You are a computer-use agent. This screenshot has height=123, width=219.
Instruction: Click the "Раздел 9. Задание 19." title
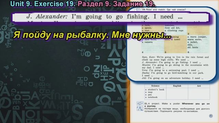coord(116,4)
